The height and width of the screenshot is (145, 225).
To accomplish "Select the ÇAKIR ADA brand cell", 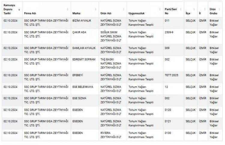I will pyautogui.click(x=79, y=32).
